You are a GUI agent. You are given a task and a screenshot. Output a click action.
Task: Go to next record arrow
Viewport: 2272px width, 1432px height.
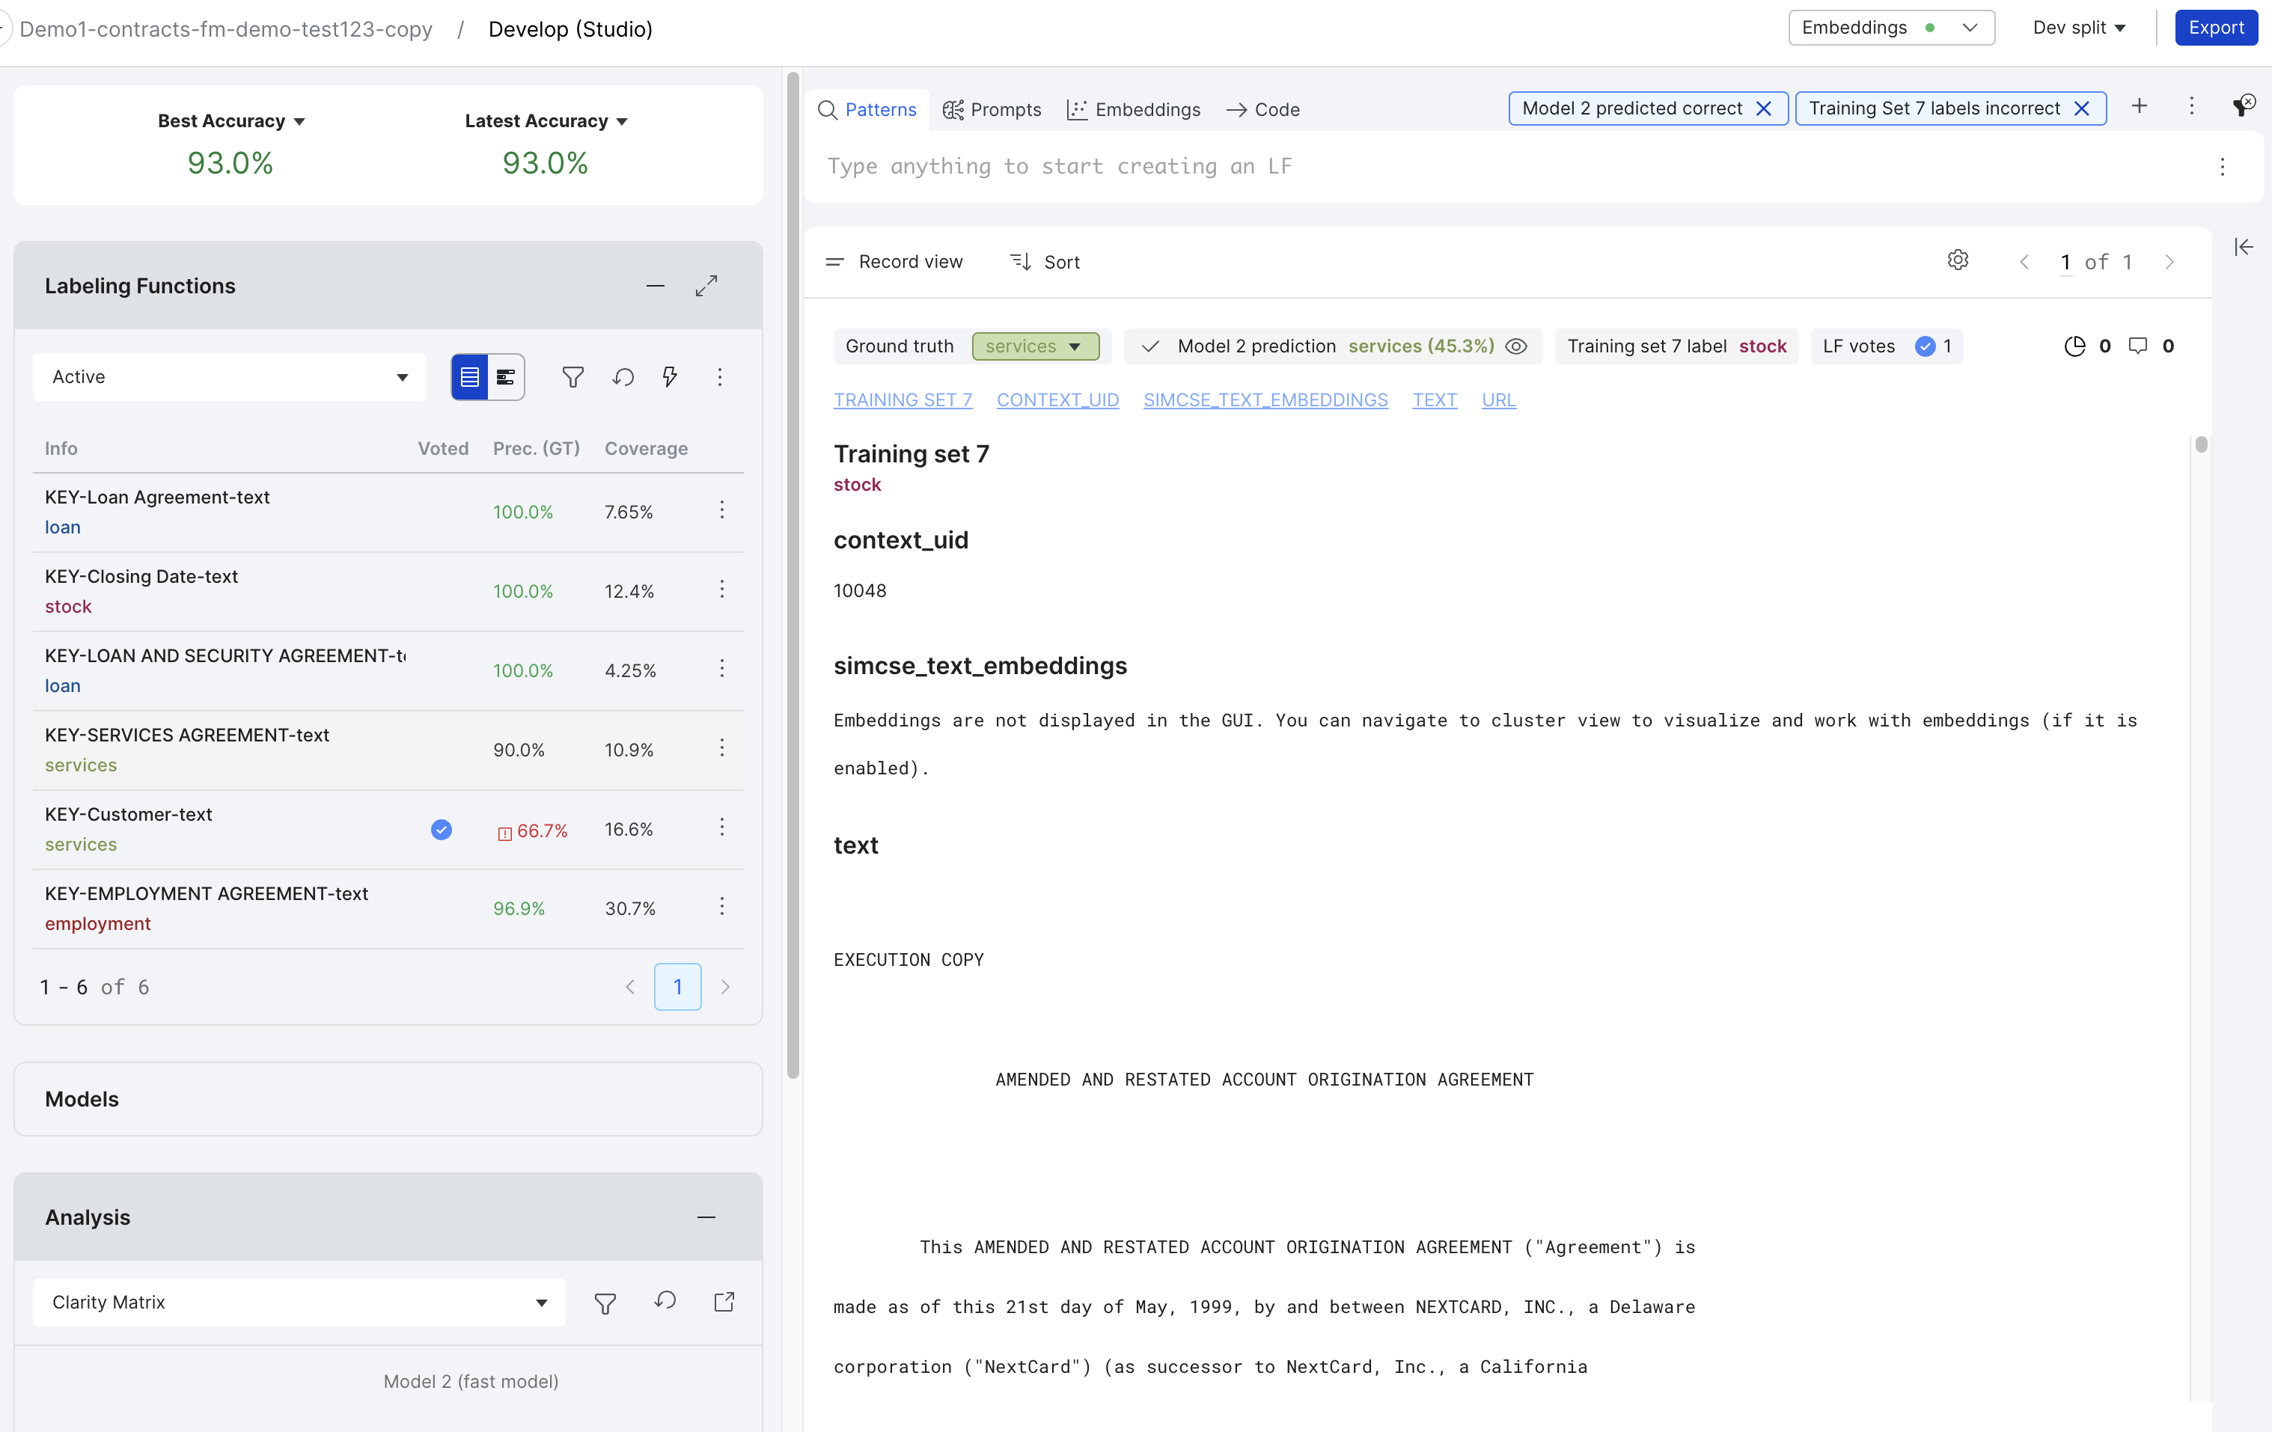pyautogui.click(x=2170, y=263)
